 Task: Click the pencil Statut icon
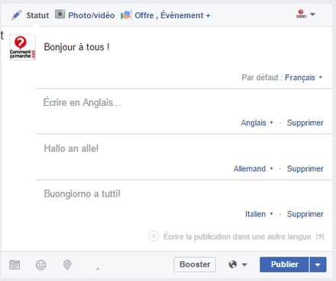pyautogui.click(x=17, y=15)
